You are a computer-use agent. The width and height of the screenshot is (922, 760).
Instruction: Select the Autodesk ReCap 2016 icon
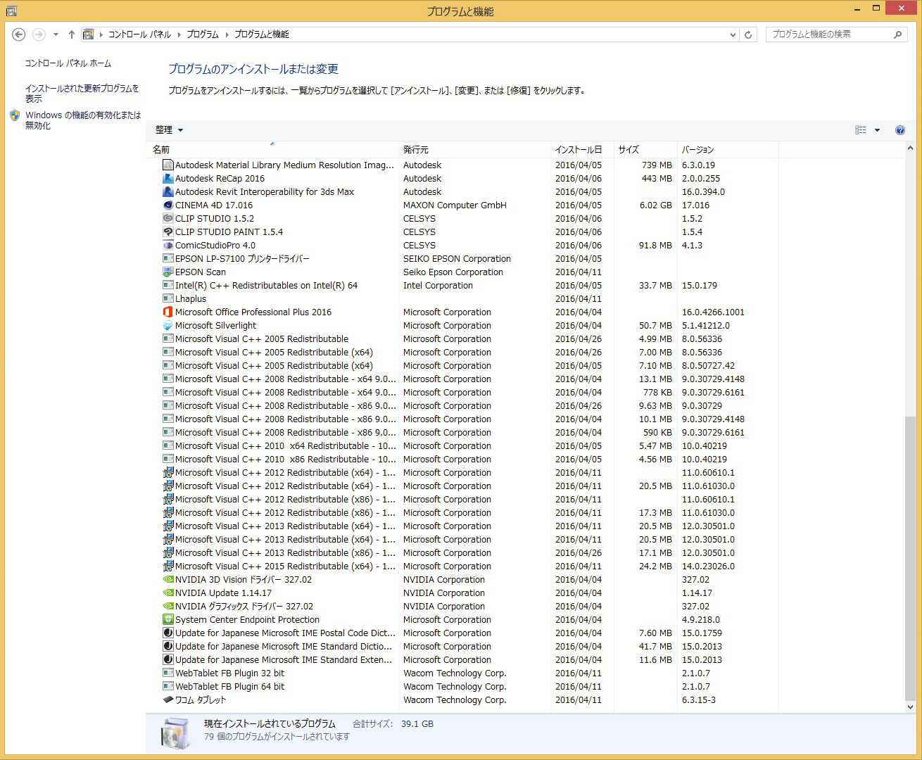point(168,179)
